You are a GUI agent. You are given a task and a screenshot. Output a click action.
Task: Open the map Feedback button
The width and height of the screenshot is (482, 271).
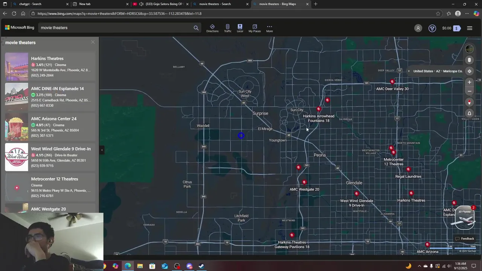click(x=465, y=239)
